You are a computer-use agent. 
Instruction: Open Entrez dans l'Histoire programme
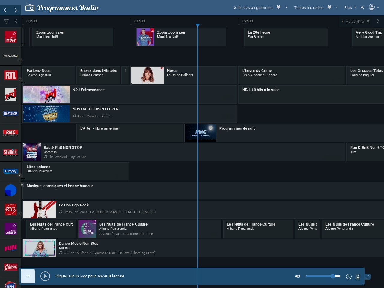click(98, 75)
